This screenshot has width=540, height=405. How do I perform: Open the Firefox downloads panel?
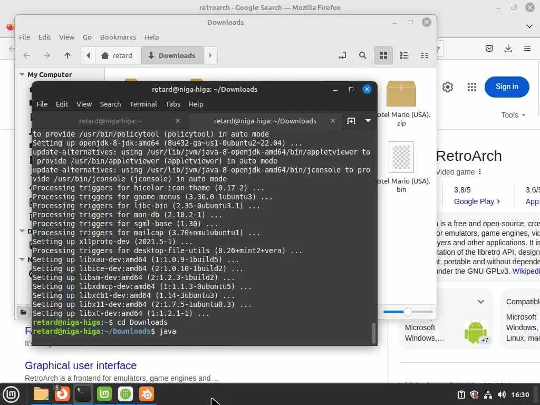[508, 49]
